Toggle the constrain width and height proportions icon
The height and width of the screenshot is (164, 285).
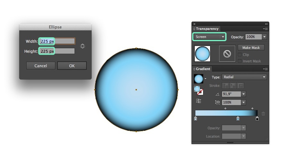83,46
